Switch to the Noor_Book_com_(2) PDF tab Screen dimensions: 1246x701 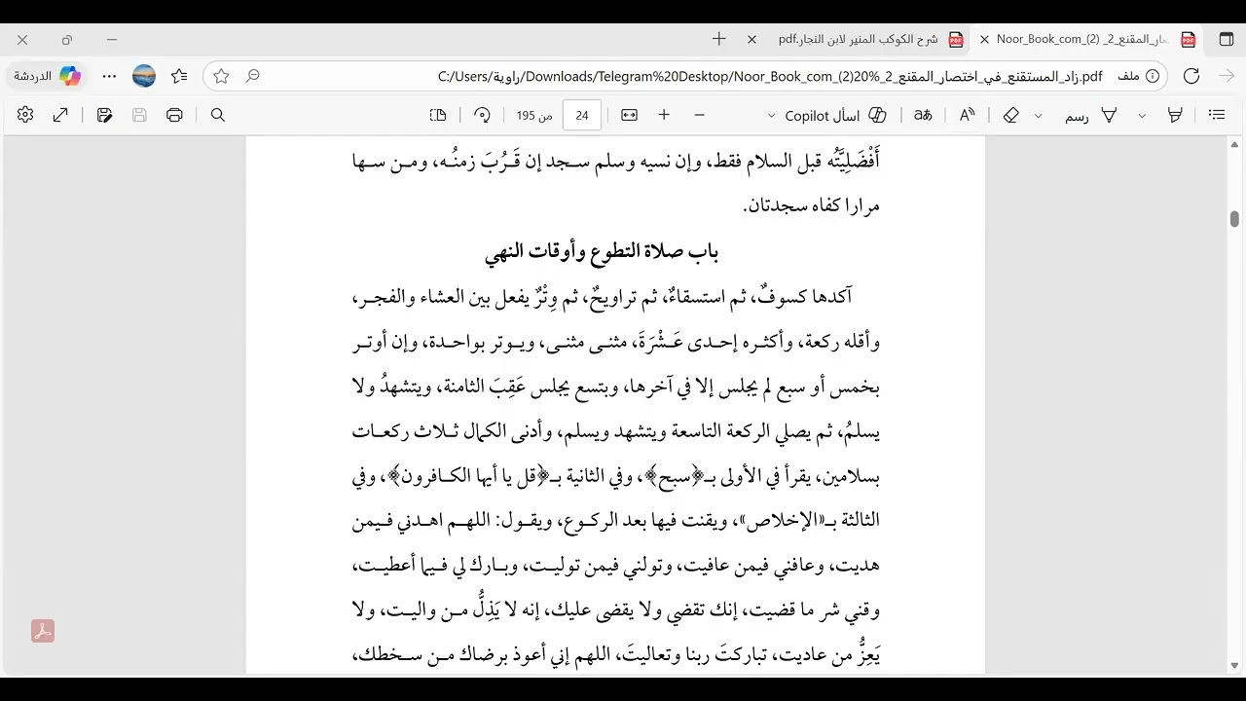pos(1086,40)
